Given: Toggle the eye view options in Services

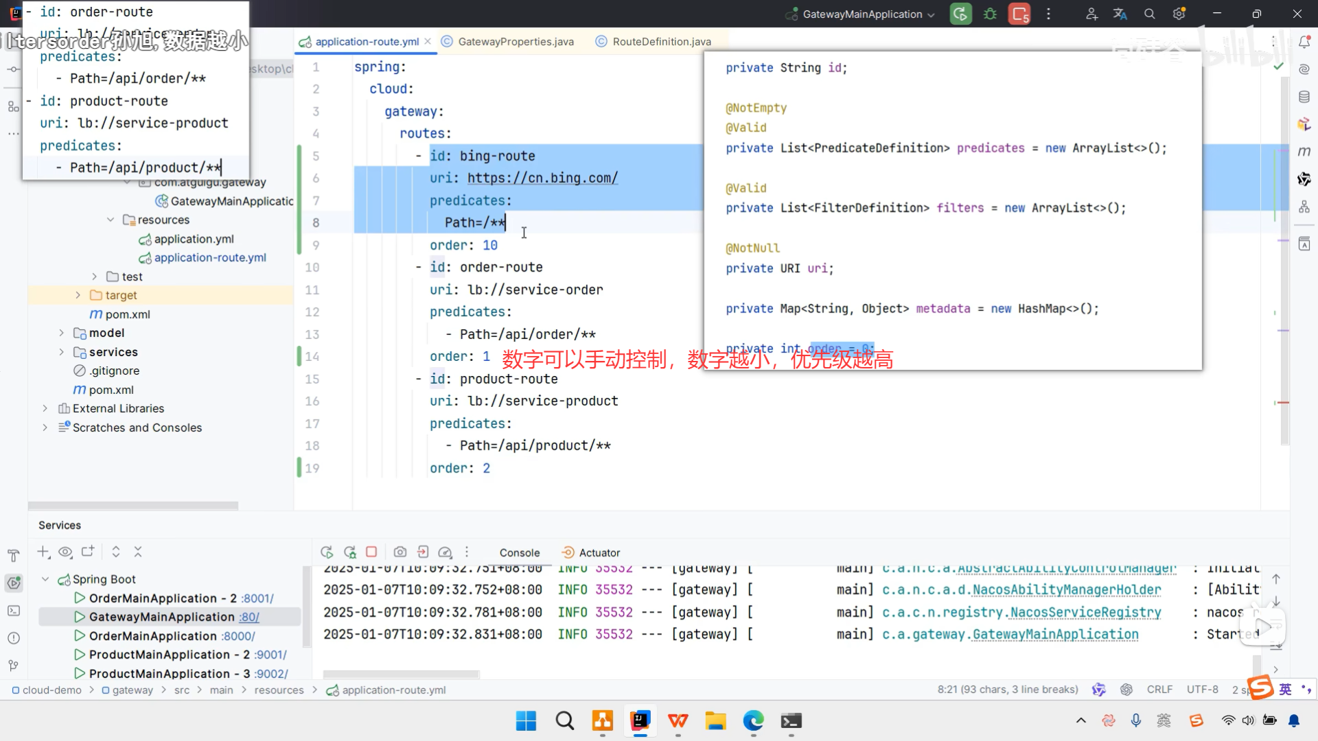Looking at the screenshot, I should coord(65,552).
